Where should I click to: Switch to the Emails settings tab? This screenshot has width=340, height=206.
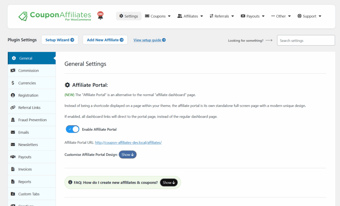[24, 132]
